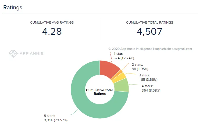Click the APP ANNIE watermark text
This screenshot has width=199, height=137.
pos(31,53)
